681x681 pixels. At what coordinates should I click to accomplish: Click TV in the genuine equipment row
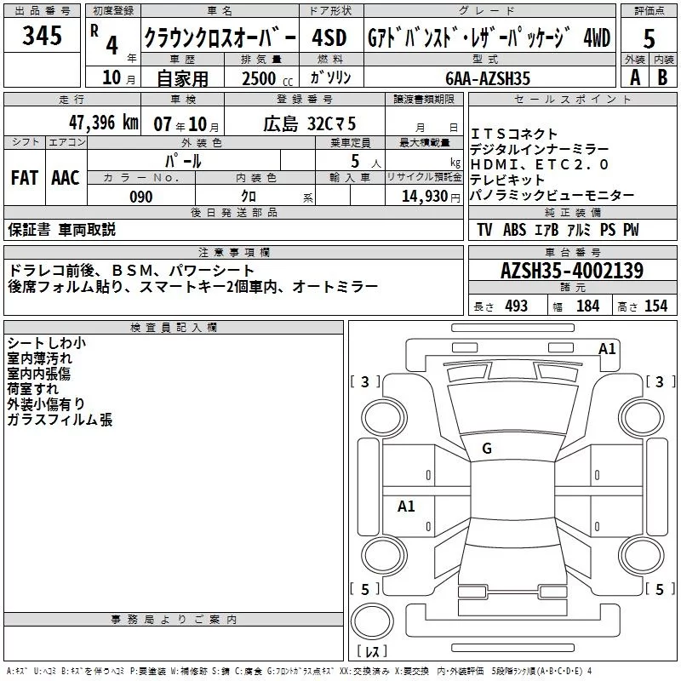[484, 230]
